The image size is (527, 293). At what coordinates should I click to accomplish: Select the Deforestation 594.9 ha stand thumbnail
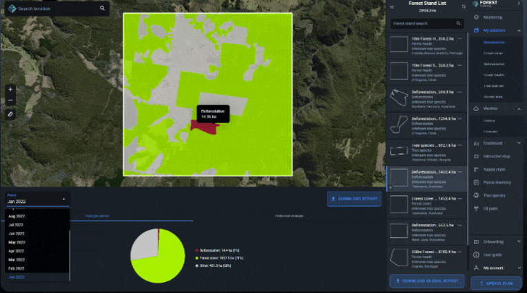399,98
